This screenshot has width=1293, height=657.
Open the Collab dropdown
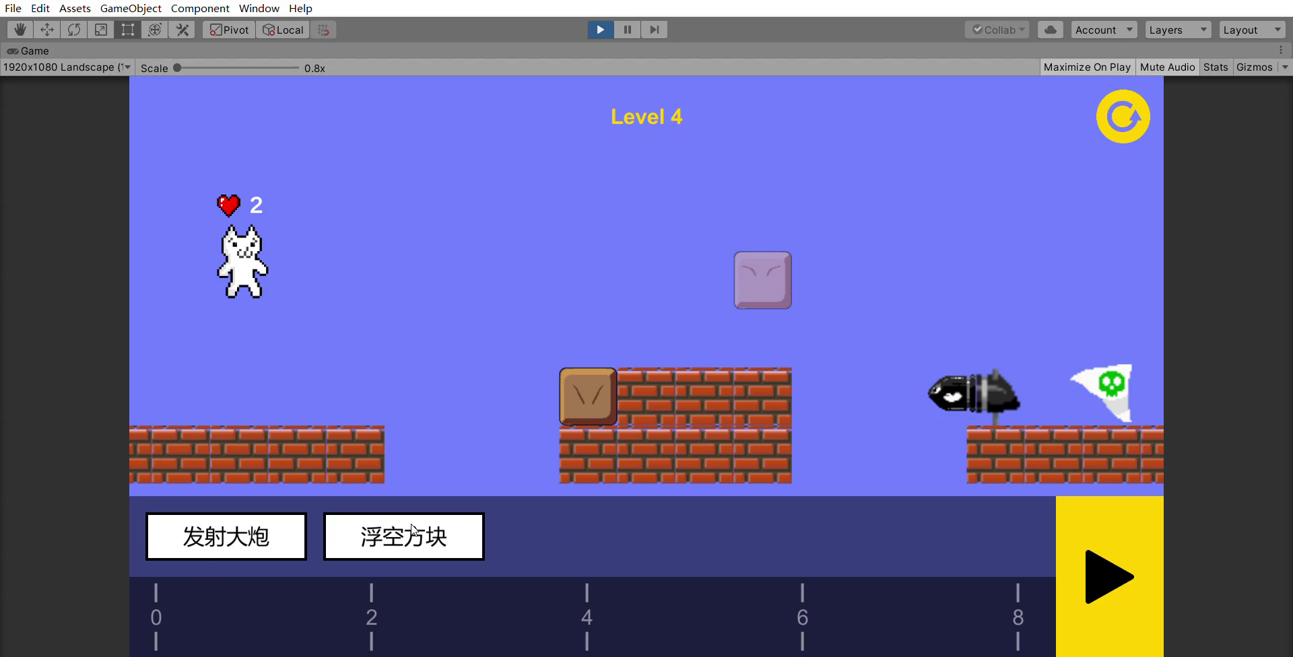pos(997,30)
